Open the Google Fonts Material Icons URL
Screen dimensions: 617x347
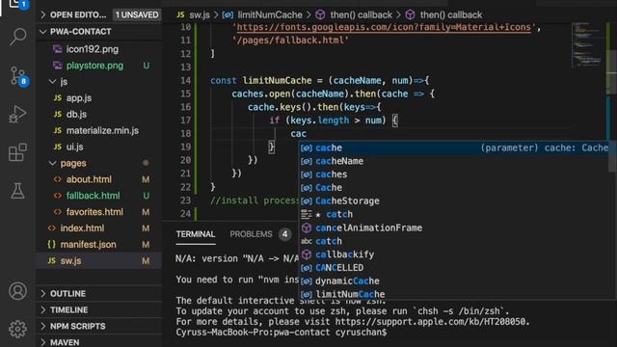[x=384, y=27]
